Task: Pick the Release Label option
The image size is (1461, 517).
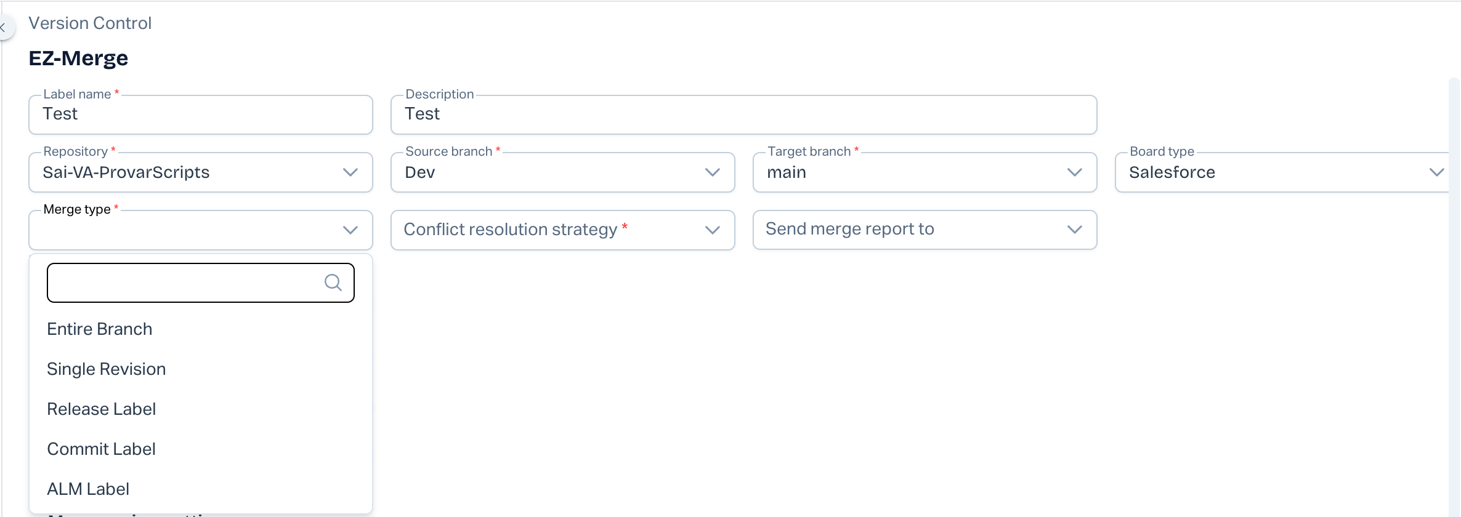Action: pos(102,409)
